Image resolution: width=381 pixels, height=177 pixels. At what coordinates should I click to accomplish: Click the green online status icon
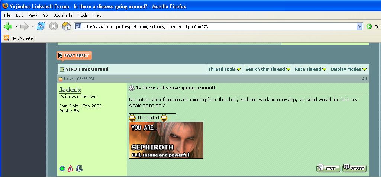(62, 169)
